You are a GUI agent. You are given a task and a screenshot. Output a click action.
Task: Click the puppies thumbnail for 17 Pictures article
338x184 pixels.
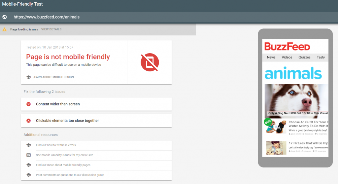[276, 148]
